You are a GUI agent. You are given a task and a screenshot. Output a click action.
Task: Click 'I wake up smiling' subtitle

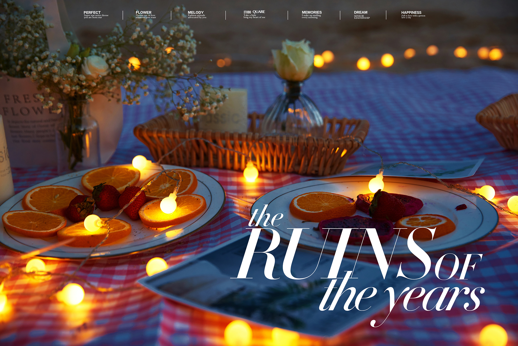[x=311, y=15]
